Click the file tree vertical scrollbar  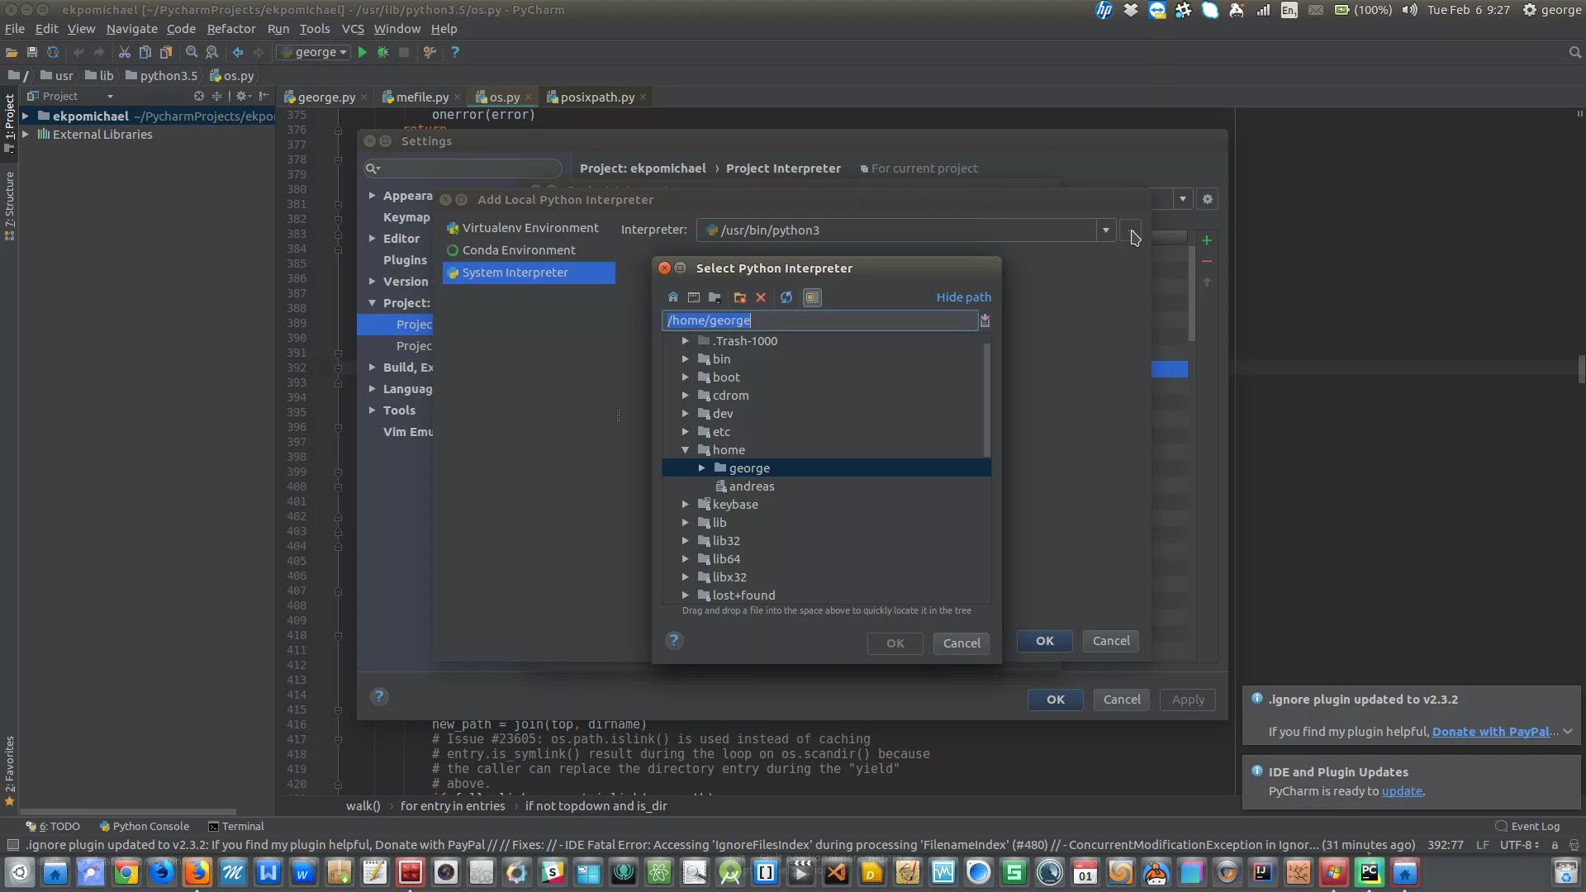986,401
